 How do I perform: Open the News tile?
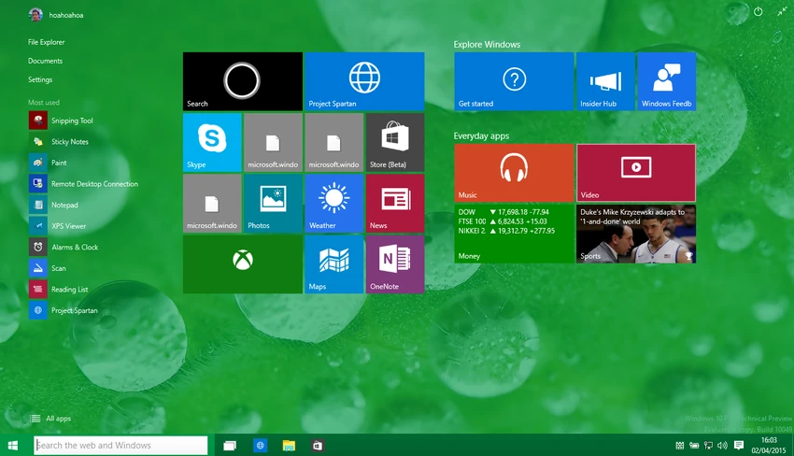point(395,203)
